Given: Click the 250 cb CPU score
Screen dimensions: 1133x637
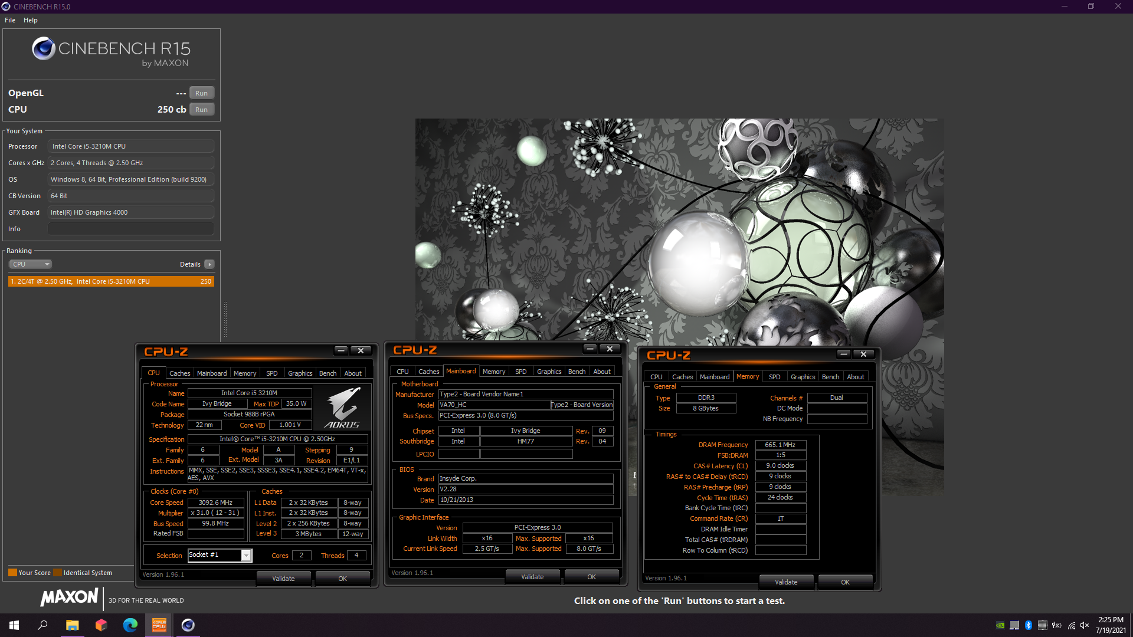Looking at the screenshot, I should [x=172, y=110].
